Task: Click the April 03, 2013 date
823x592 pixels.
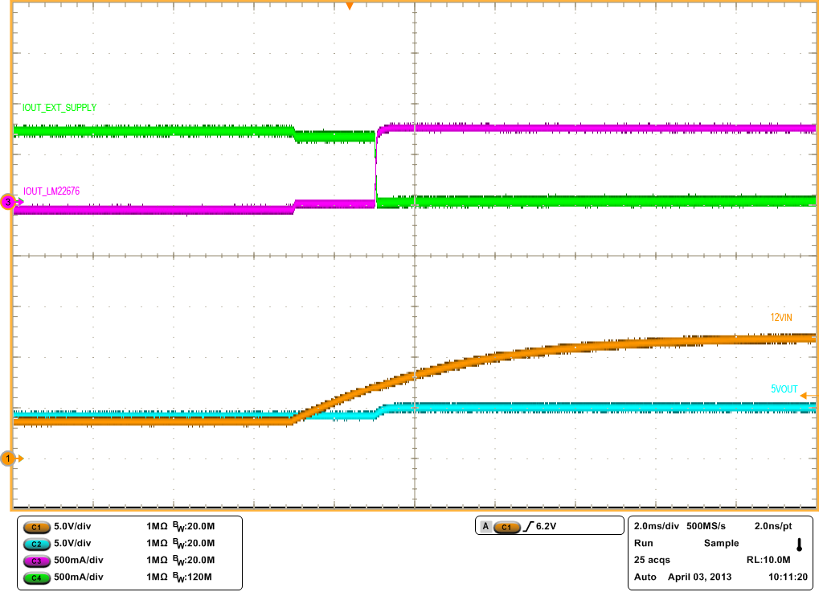Action: pyautogui.click(x=700, y=577)
